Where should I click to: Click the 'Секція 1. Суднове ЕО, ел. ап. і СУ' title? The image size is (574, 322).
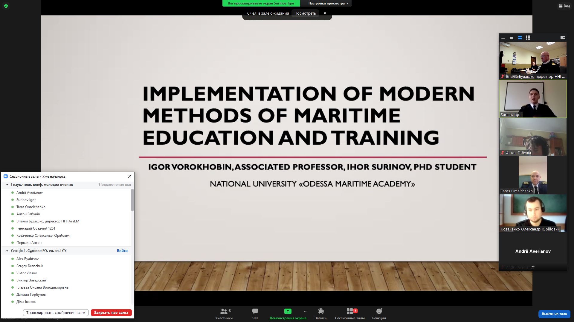[39, 251]
